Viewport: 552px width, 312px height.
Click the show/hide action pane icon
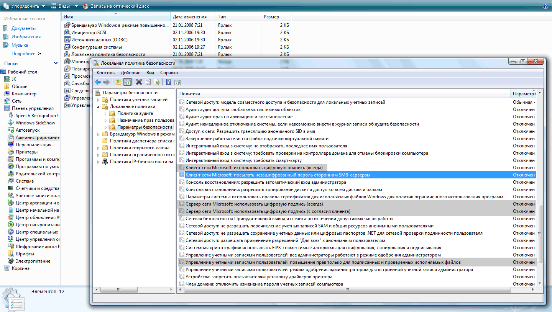(x=177, y=82)
